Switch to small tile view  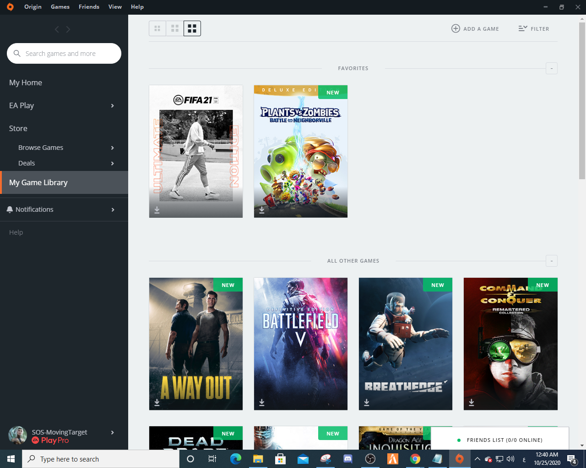(x=157, y=28)
